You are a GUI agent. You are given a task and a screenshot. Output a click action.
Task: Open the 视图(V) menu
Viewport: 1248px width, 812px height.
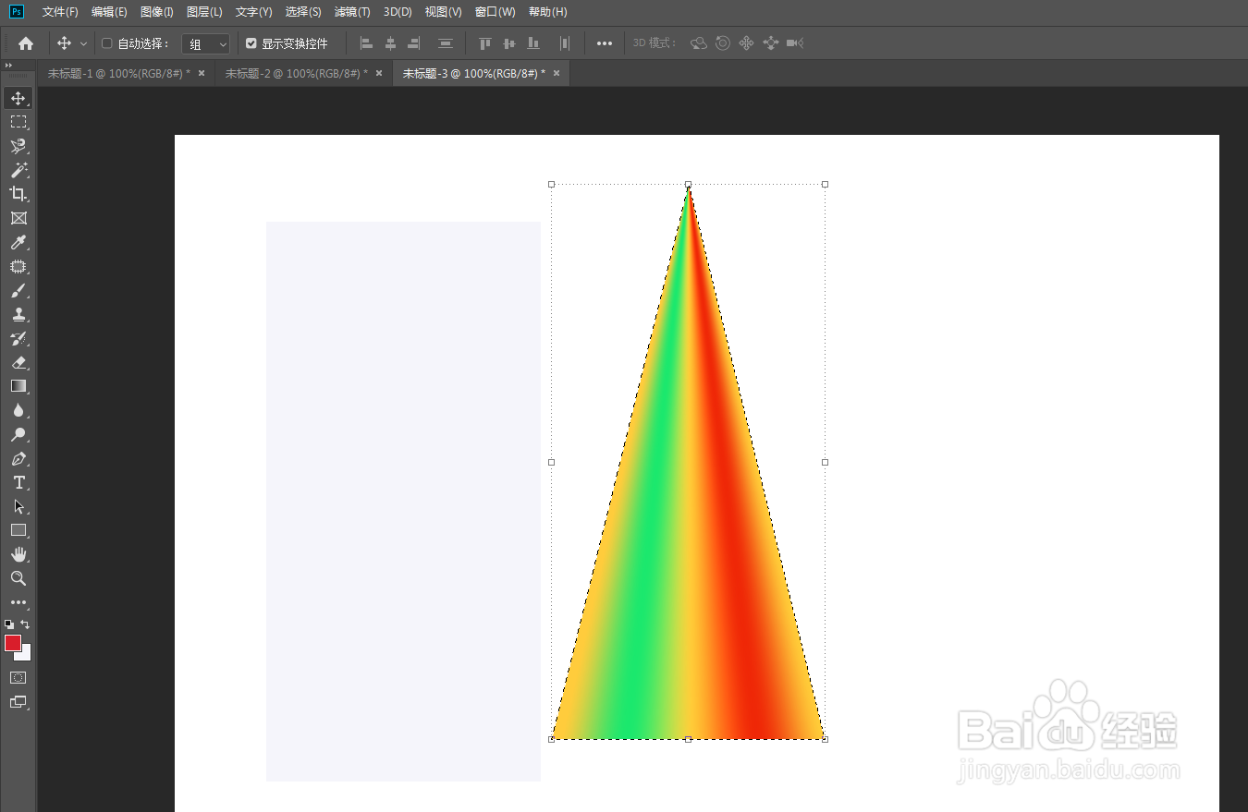coord(443,12)
